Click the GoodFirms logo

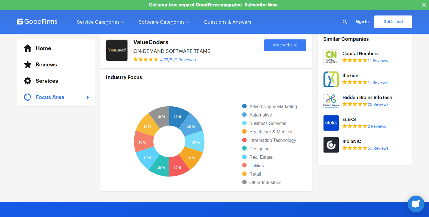pyautogui.click(x=37, y=22)
